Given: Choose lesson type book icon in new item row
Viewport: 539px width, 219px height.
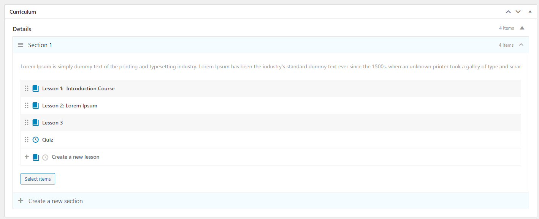Looking at the screenshot, I should (x=36, y=157).
